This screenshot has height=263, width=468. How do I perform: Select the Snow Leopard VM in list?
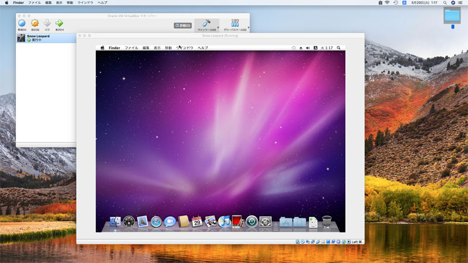pyautogui.click(x=38, y=38)
